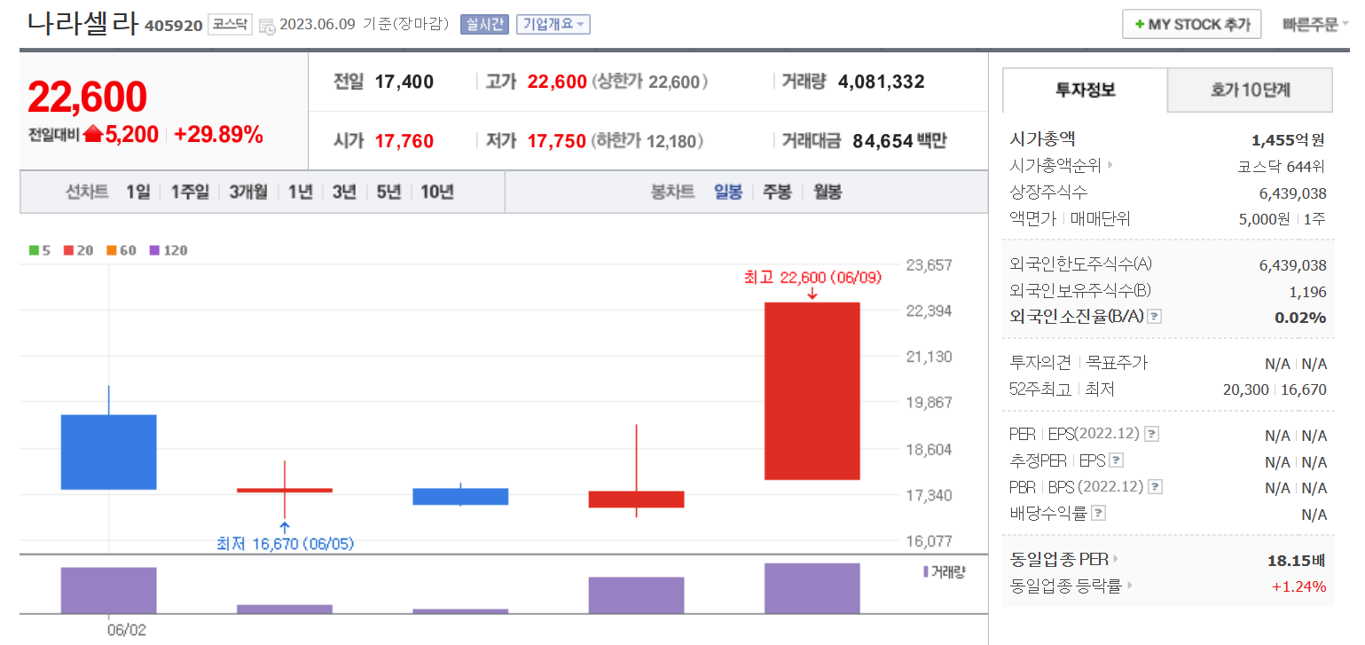
Task: Click the green 5-day moving average legend
Action: point(40,251)
